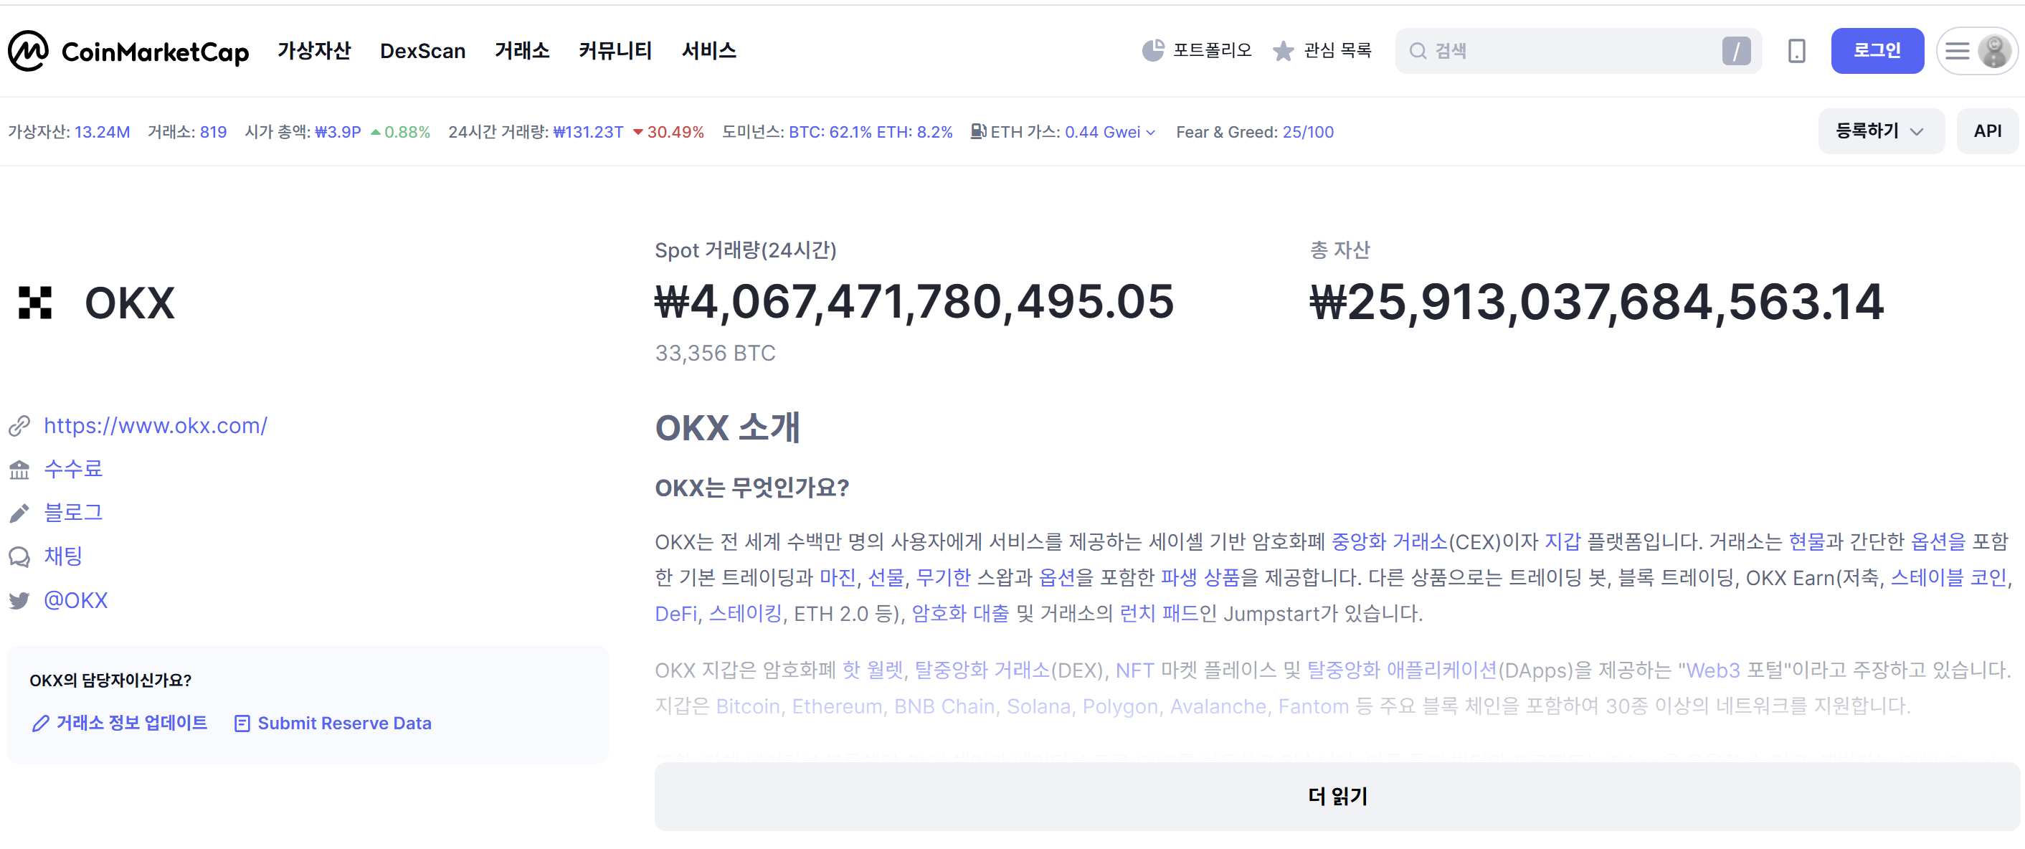This screenshot has height=849, width=2025.
Task: Open the portfolio pie chart icon
Action: pos(1153,49)
